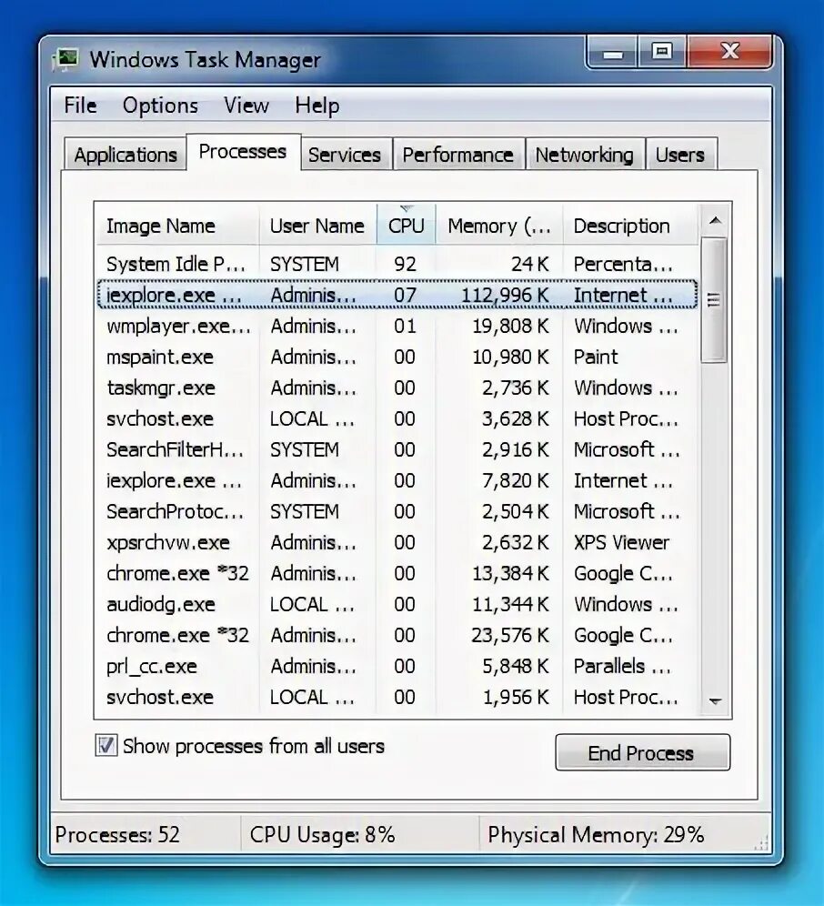The width and height of the screenshot is (824, 906).
Task: Click the Paint description cell
Action: [x=596, y=357]
